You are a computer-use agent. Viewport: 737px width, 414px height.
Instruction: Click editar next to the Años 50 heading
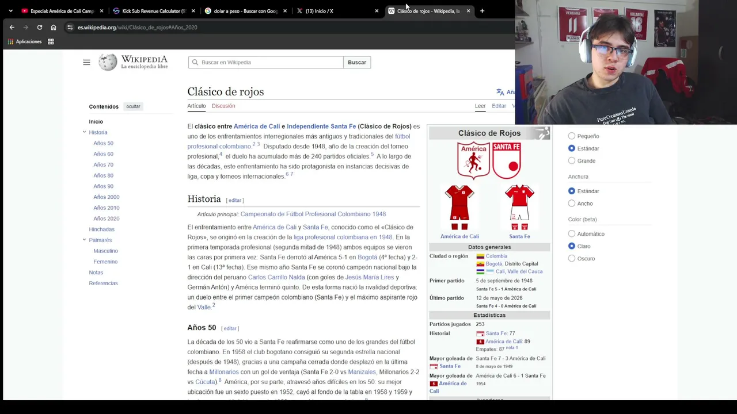[x=230, y=328]
